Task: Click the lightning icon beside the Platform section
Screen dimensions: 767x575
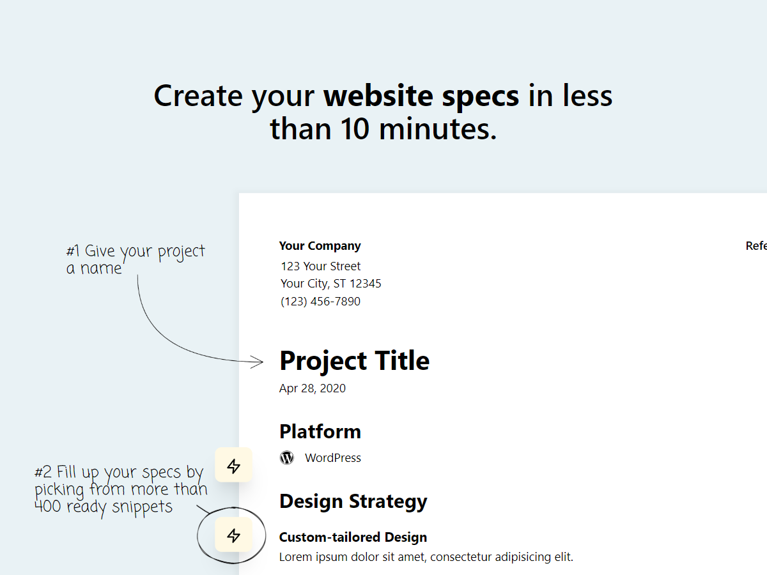Action: (x=233, y=464)
